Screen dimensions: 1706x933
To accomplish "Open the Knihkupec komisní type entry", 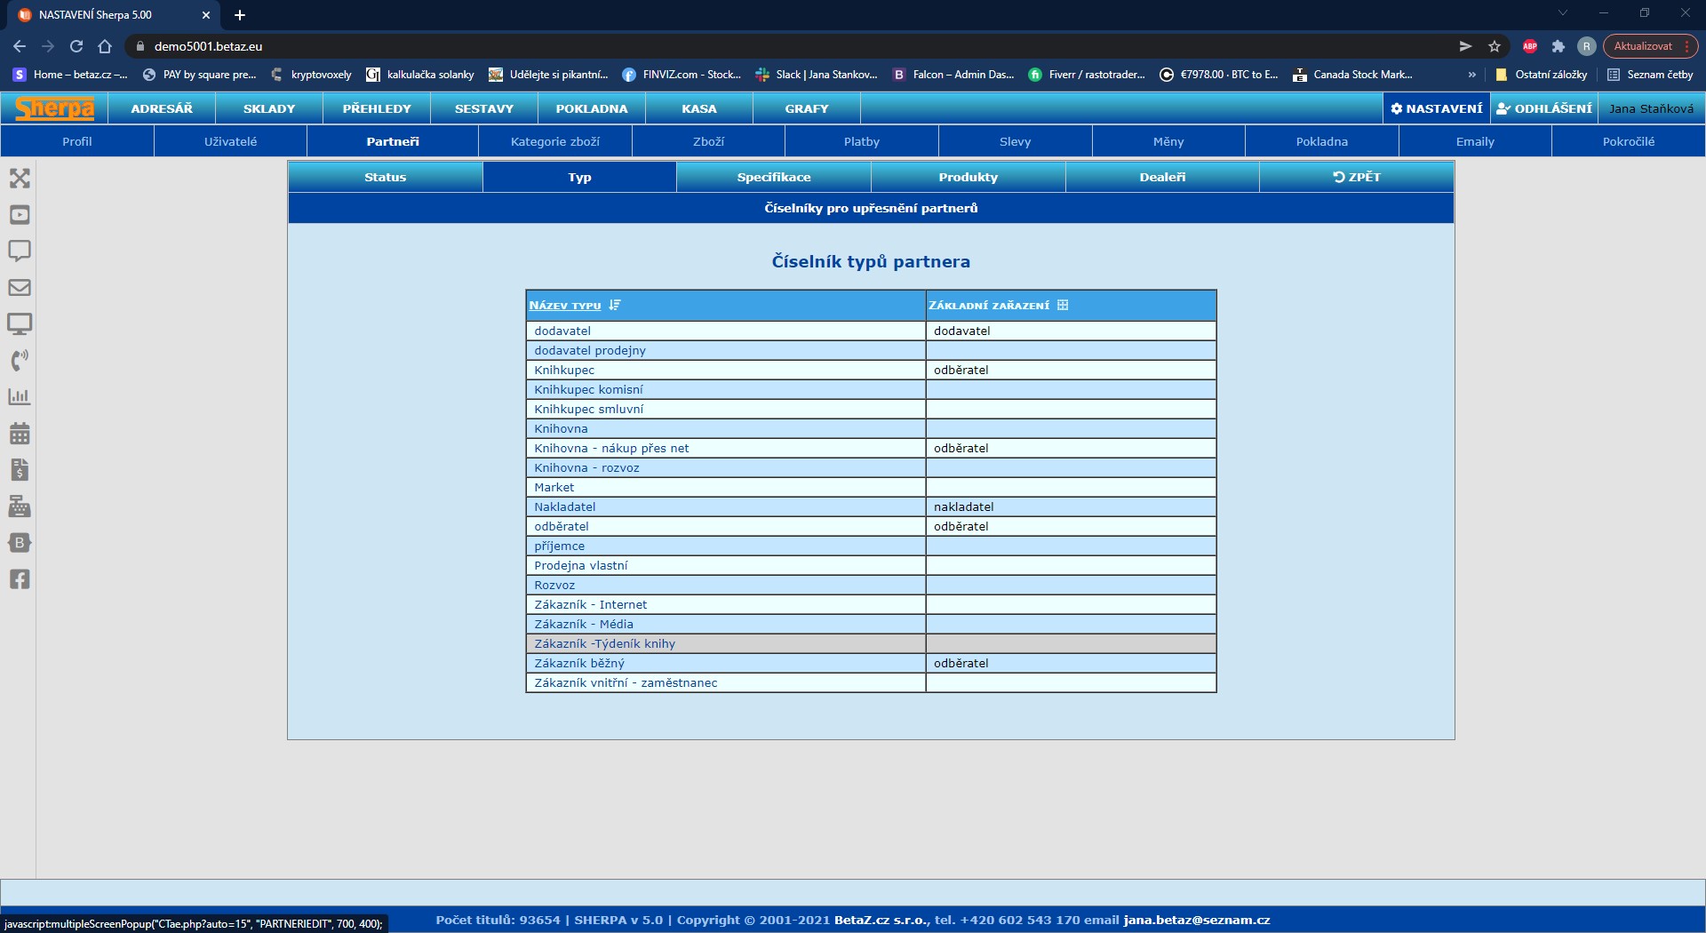I will click(588, 389).
